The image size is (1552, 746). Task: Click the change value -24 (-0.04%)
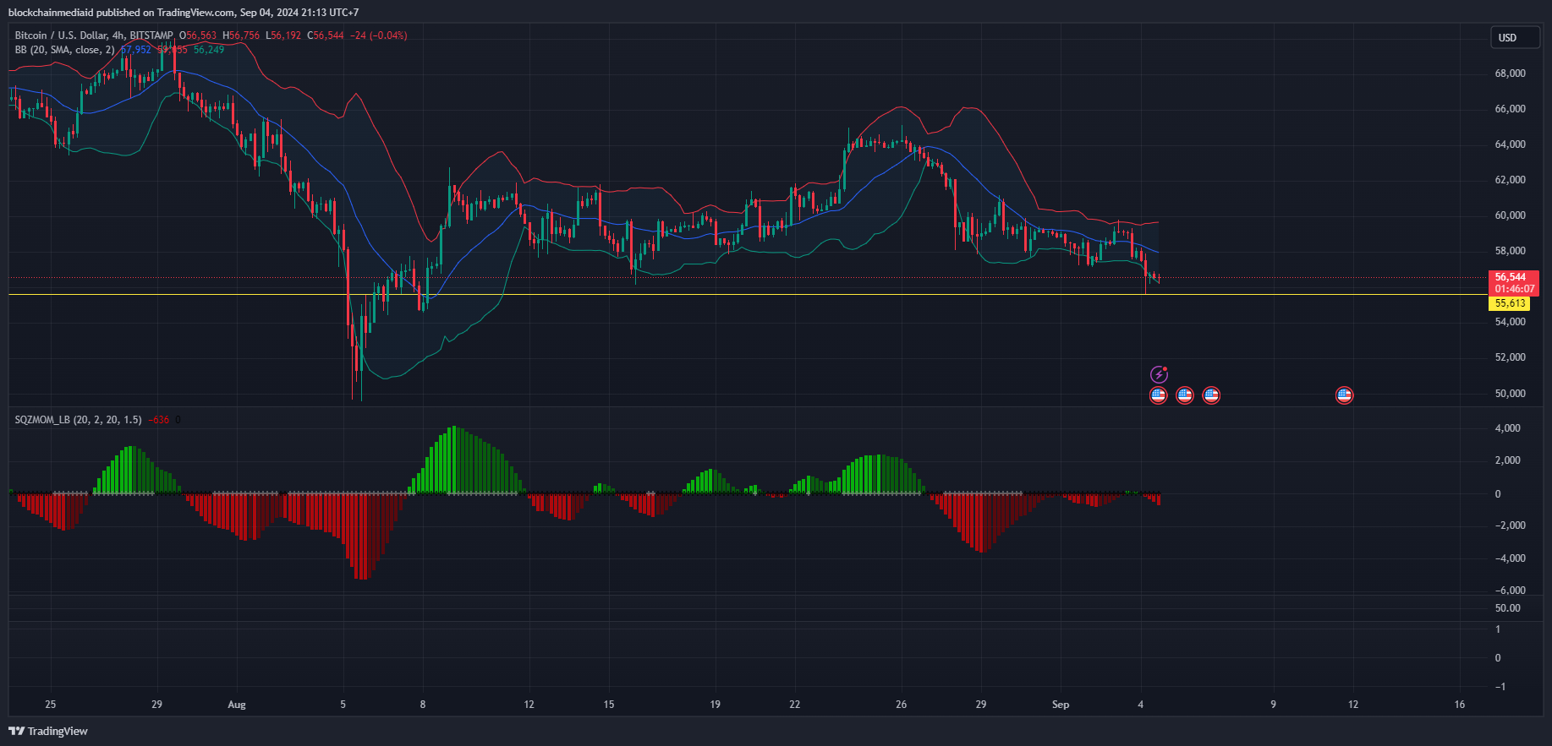379,35
